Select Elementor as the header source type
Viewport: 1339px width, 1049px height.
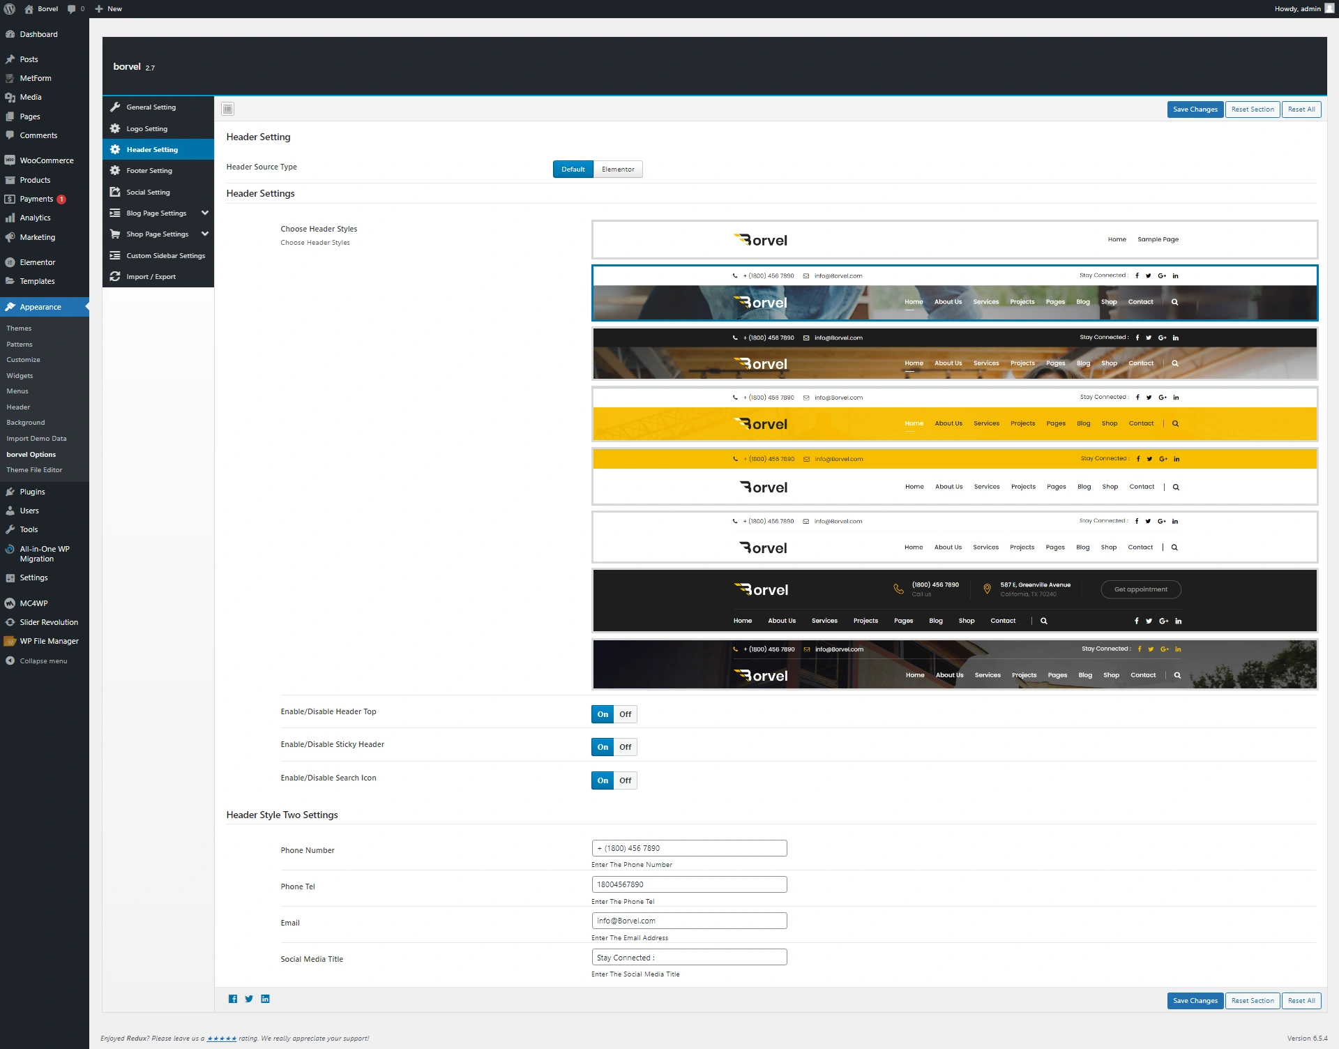pos(618,169)
